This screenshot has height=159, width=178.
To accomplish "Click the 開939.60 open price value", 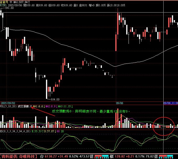I will point(29,5).
